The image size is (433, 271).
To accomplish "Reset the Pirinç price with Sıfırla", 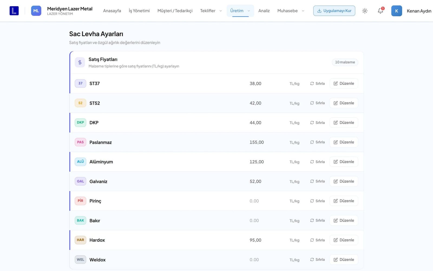I will [x=317, y=201].
